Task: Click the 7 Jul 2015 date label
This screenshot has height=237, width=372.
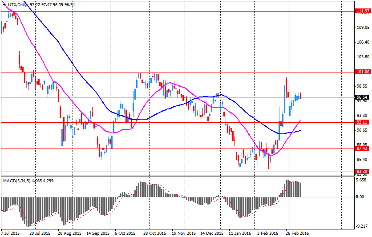Action: pos(10,233)
